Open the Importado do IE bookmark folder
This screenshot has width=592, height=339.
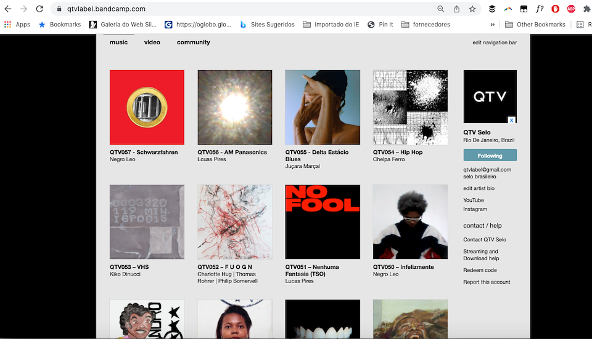pyautogui.click(x=331, y=25)
